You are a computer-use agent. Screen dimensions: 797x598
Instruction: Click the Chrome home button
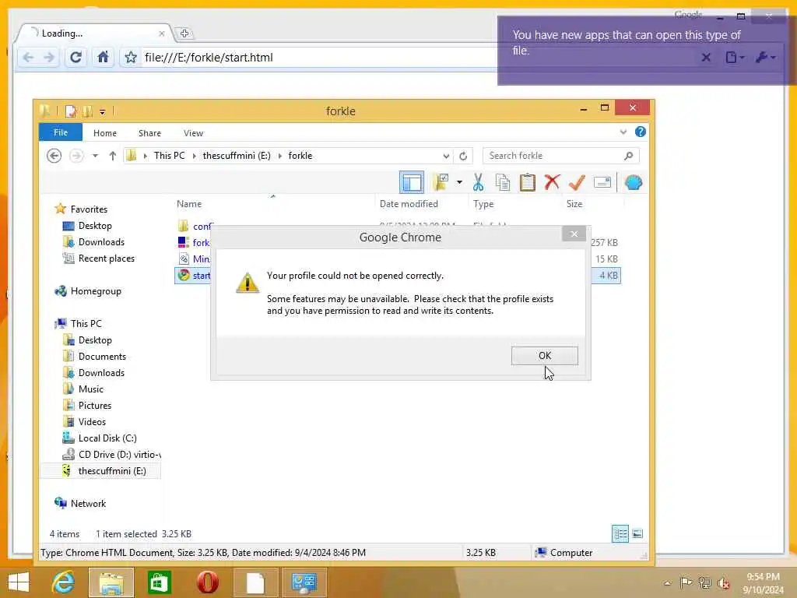coord(104,57)
